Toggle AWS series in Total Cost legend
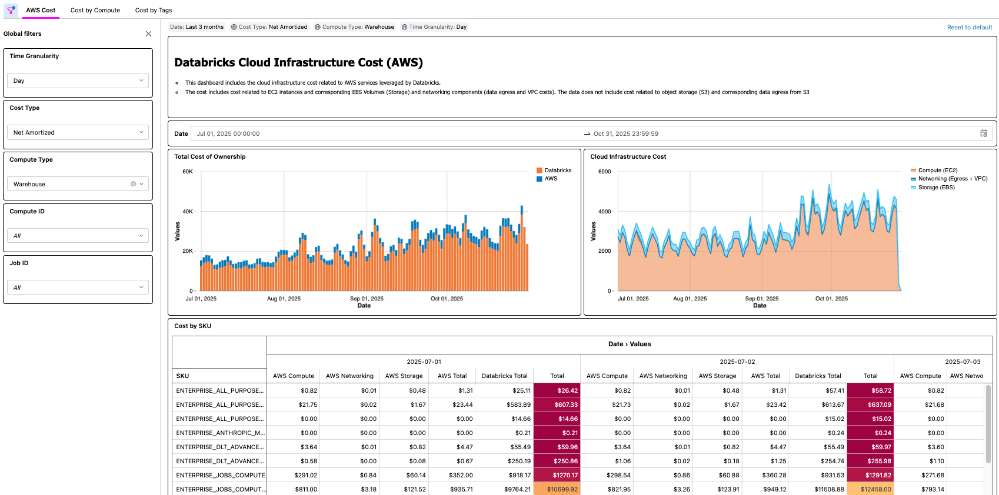 (x=550, y=179)
